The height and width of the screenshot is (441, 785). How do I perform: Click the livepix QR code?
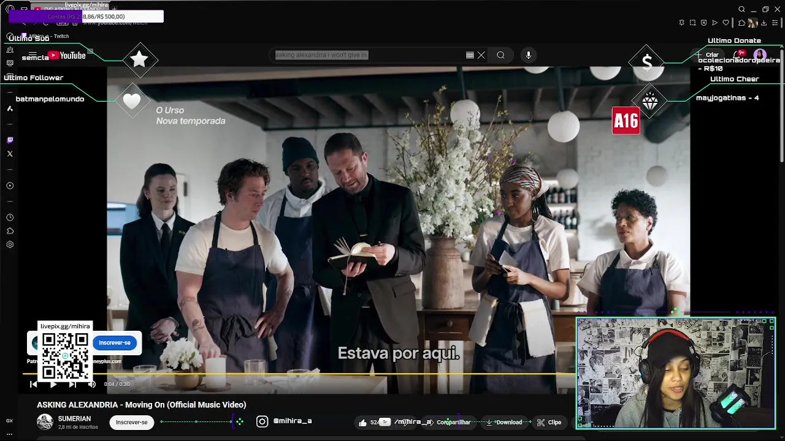point(64,355)
